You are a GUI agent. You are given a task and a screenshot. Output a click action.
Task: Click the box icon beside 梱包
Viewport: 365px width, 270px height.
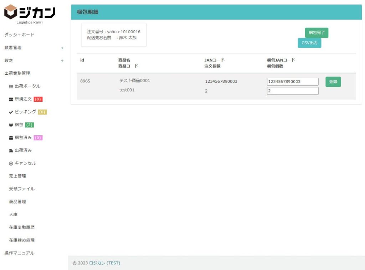[x=11, y=125]
